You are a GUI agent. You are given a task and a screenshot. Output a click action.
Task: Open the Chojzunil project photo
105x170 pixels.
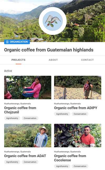[28, 87]
